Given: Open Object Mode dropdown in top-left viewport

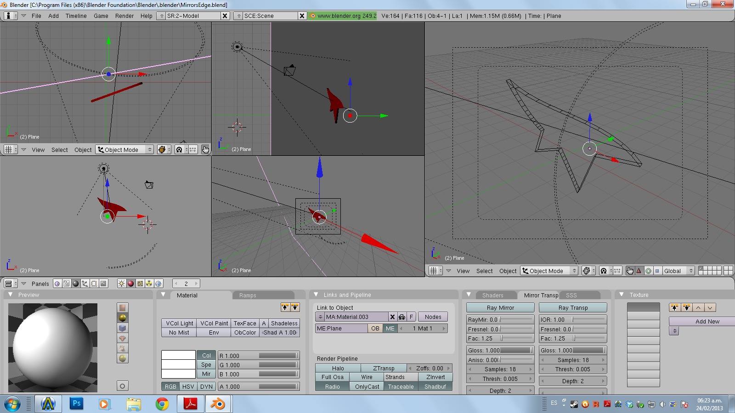Looking at the screenshot, I should pyautogui.click(x=124, y=150).
